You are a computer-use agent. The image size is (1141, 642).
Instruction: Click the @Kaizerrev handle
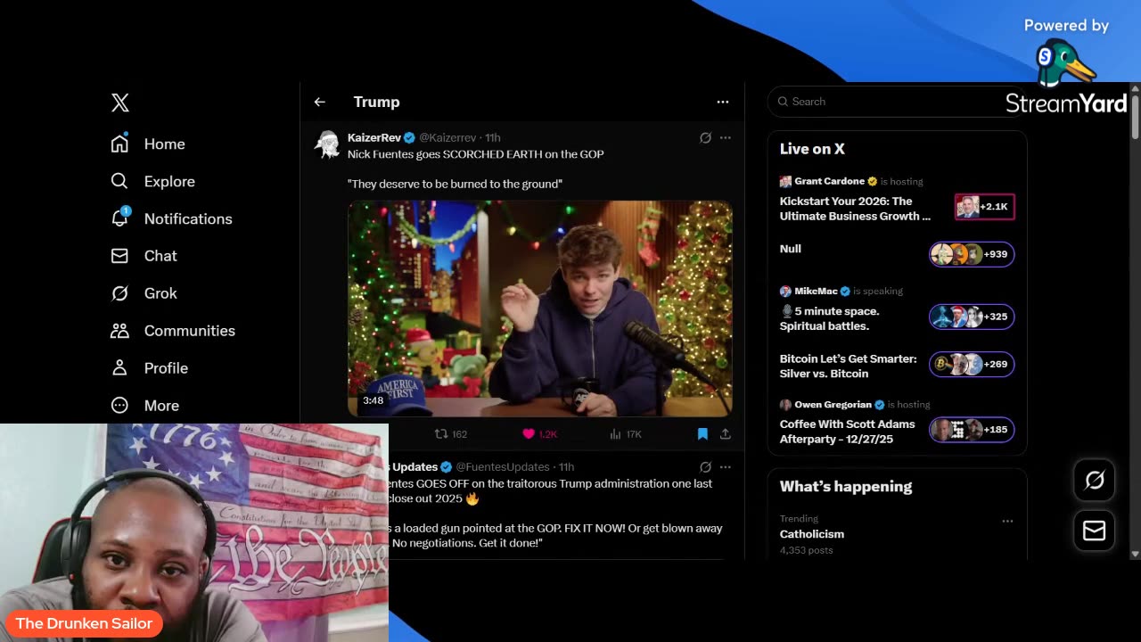(447, 137)
